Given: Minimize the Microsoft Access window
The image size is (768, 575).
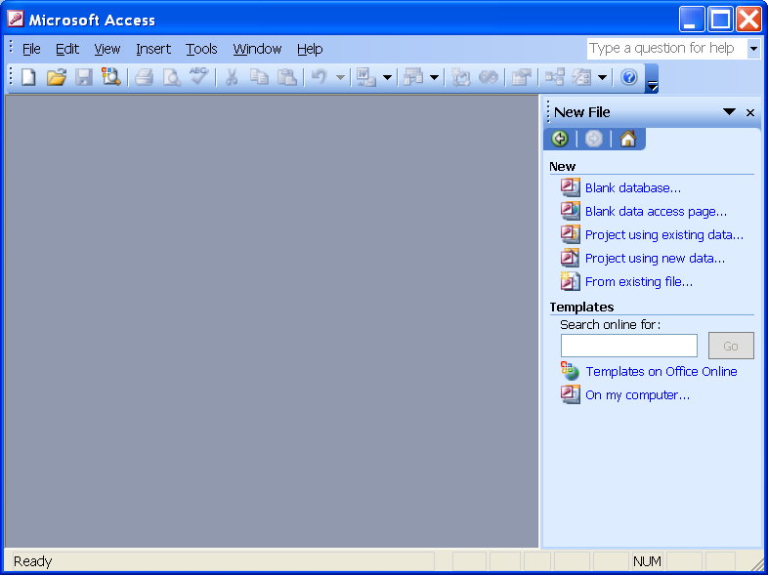Looking at the screenshot, I should [692, 20].
